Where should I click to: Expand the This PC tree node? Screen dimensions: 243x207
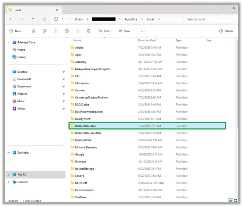8,175
